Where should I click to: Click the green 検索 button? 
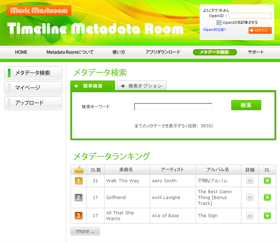[246, 105]
